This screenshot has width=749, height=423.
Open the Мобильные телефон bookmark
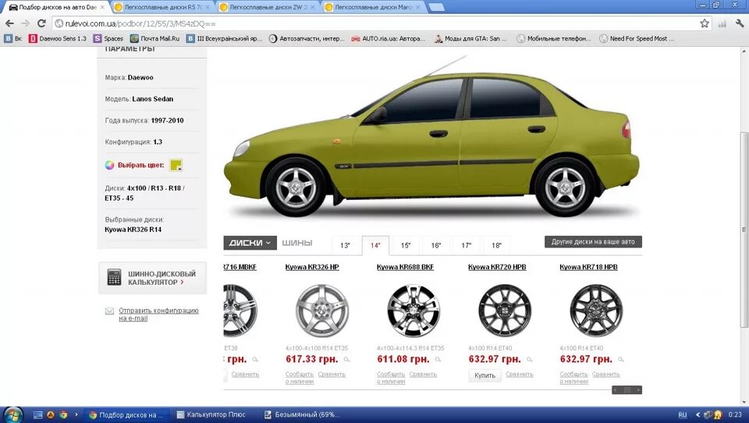click(x=554, y=39)
